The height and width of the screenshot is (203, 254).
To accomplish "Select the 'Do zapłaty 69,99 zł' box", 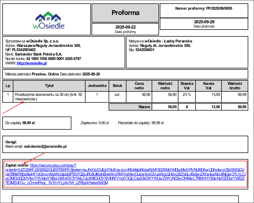I will 37,123.
